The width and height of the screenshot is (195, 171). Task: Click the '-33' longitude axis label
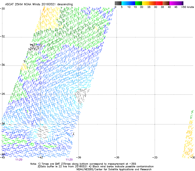[155, 158]
